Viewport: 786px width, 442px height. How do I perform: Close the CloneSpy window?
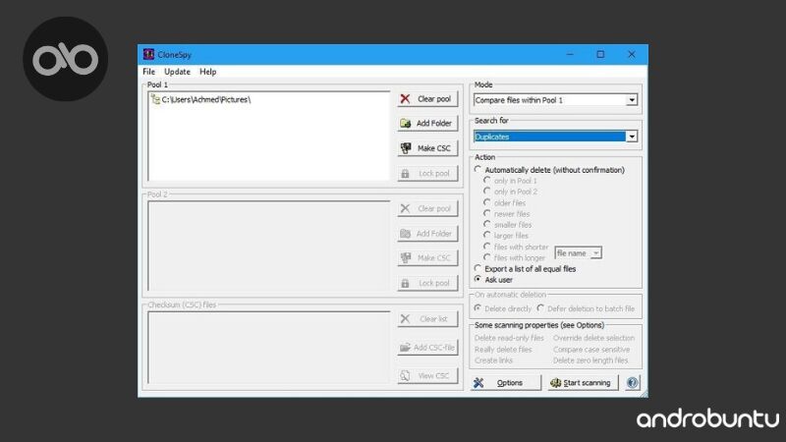[632, 54]
